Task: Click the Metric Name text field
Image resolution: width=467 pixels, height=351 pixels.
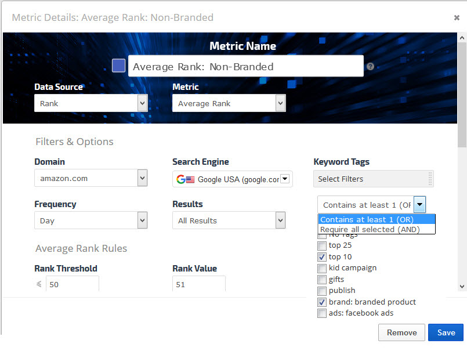Action: coord(245,67)
